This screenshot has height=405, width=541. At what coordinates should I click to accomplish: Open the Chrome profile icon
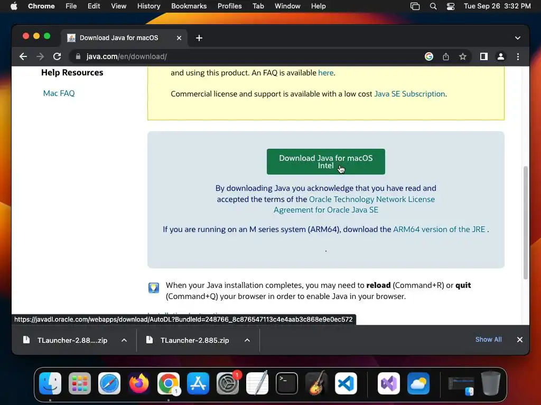coord(501,56)
